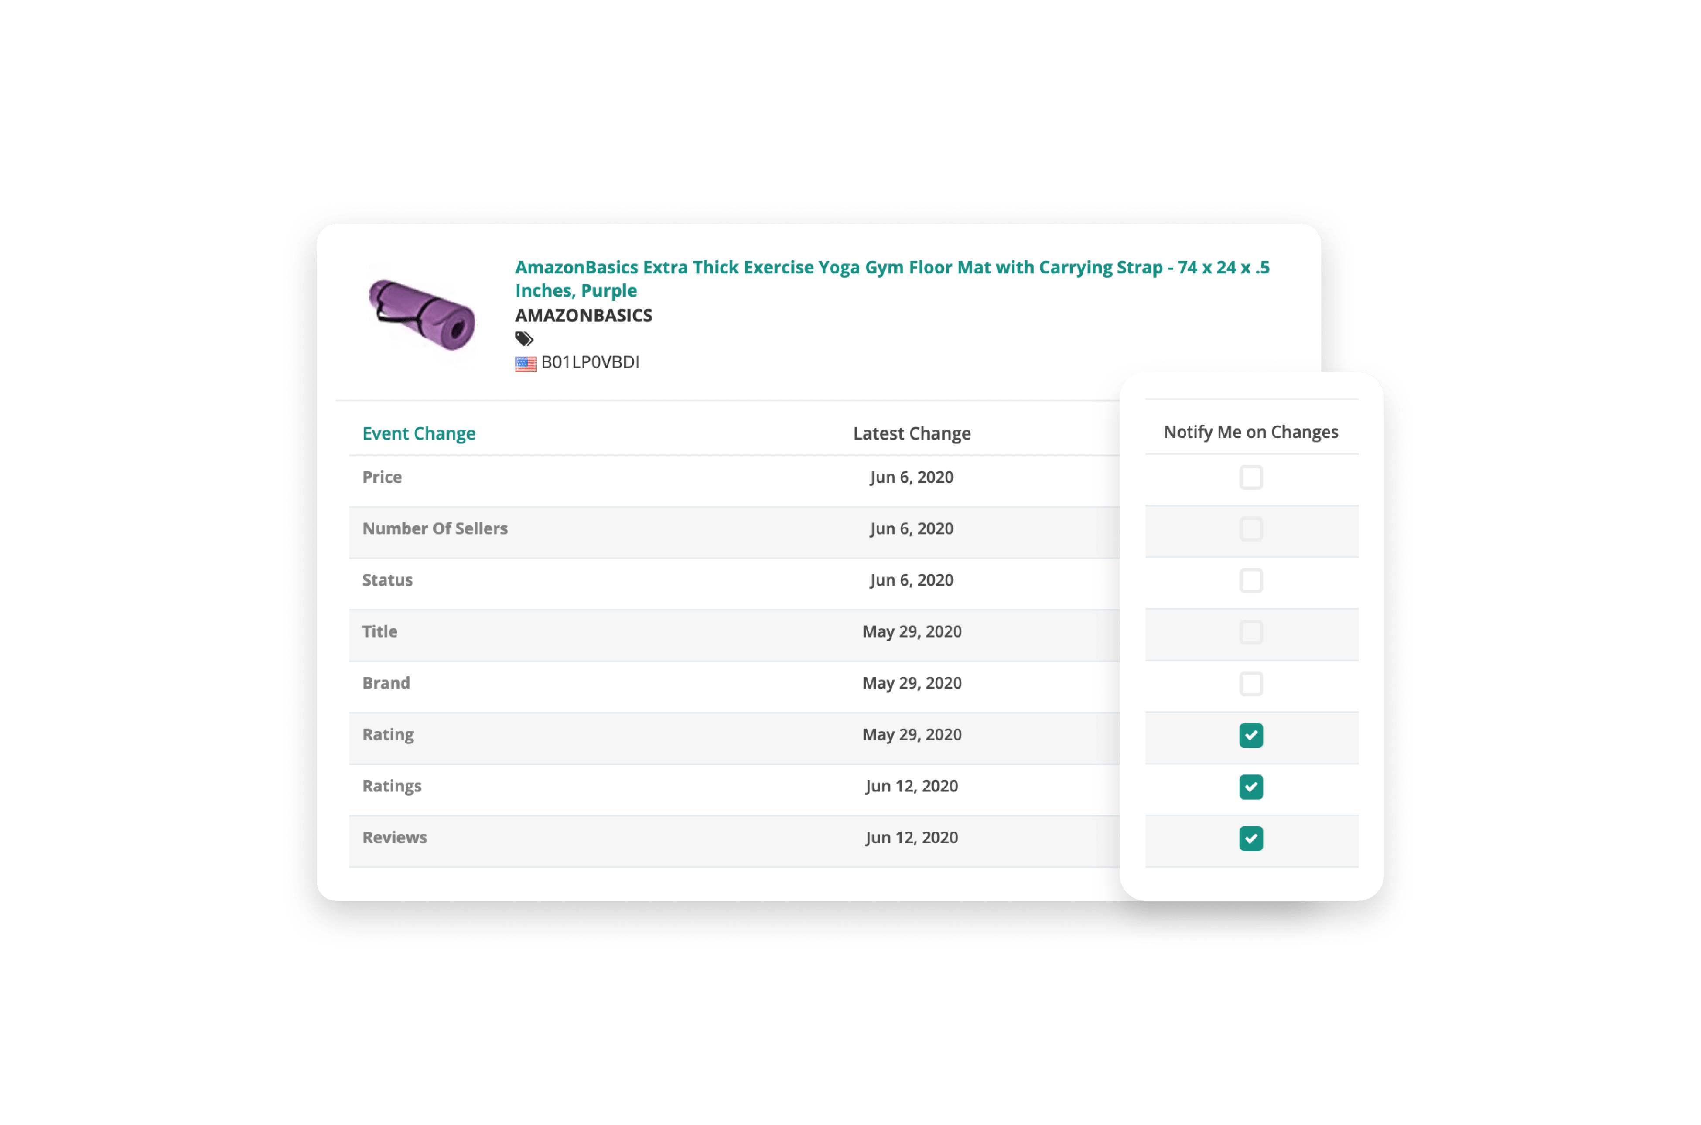Click the US flag icon beside ASIN
Viewport: 1701px width, 1125px height.
(526, 364)
